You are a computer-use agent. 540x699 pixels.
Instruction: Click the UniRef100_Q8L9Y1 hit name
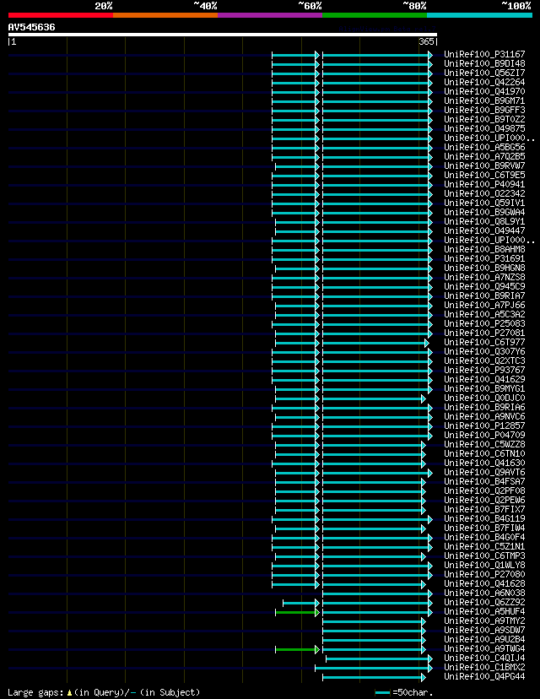(x=484, y=221)
